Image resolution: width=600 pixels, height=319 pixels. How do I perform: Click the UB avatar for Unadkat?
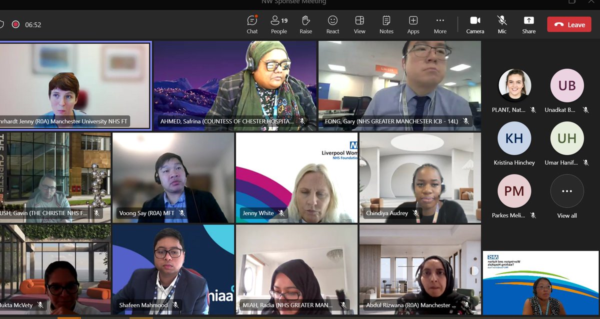click(567, 85)
